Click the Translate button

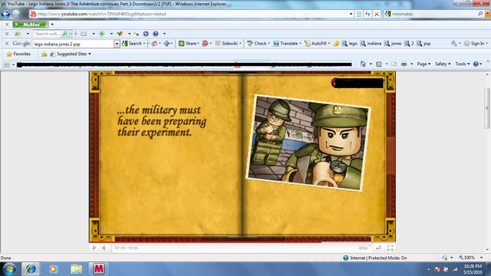pos(286,44)
